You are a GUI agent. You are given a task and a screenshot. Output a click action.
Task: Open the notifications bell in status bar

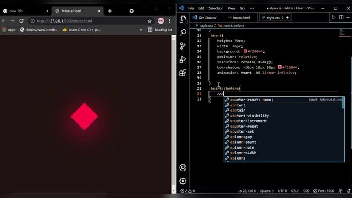tap(349, 191)
